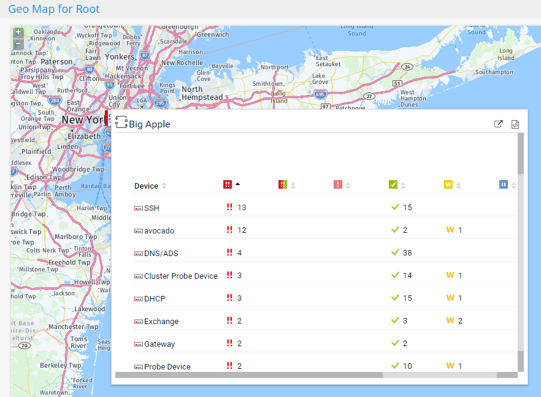Click the light red Down (Acknowledged) column icon
The height and width of the screenshot is (397, 541).
pyautogui.click(x=338, y=184)
